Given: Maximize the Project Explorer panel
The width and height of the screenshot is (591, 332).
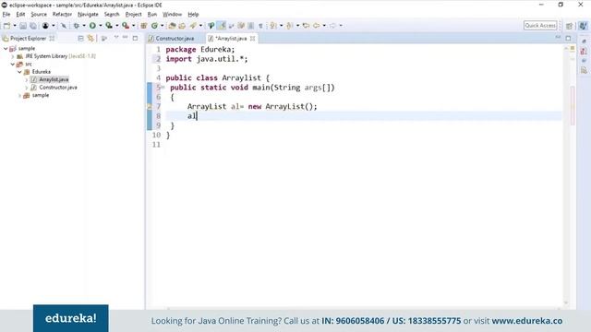Looking at the screenshot, I should pyautogui.click(x=135, y=38).
